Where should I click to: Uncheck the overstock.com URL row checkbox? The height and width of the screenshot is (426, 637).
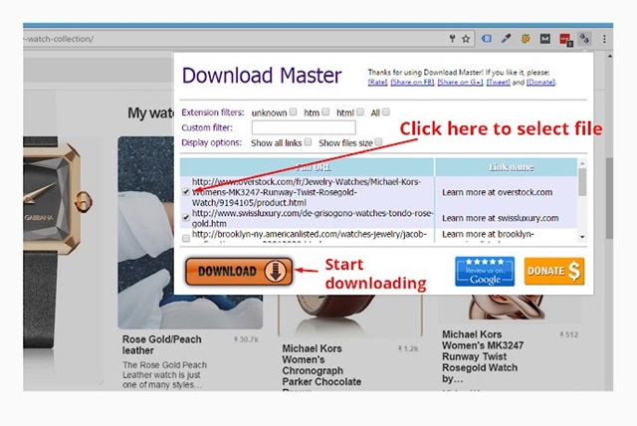(x=186, y=192)
